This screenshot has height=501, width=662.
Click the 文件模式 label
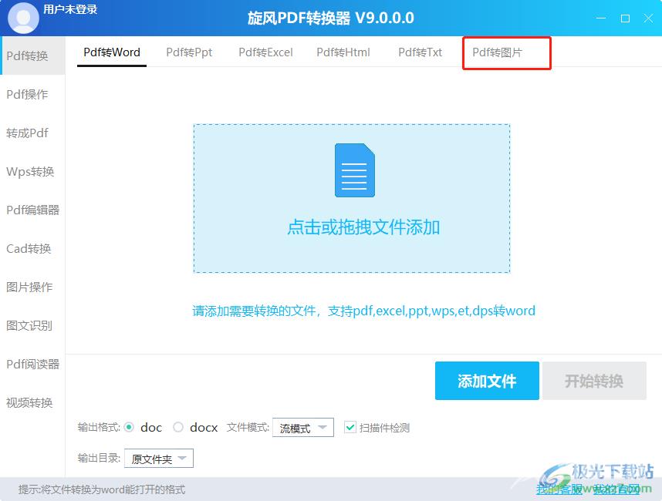248,427
